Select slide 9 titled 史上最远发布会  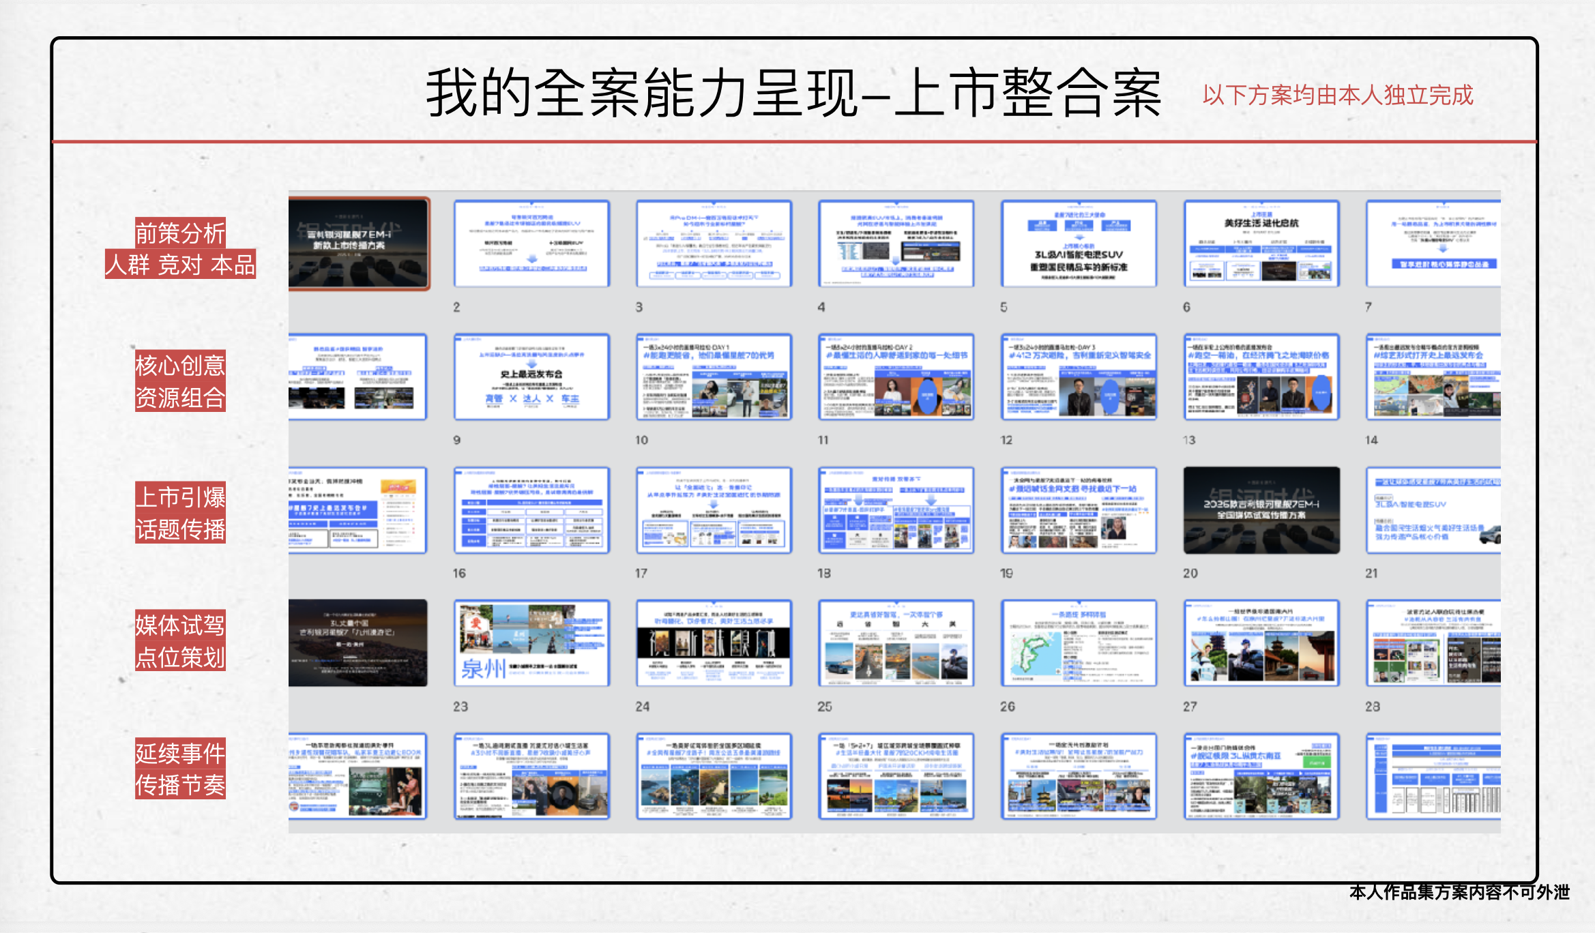click(x=530, y=376)
